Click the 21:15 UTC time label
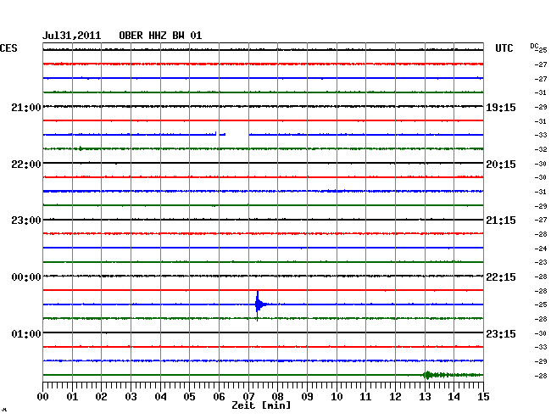 501,221
